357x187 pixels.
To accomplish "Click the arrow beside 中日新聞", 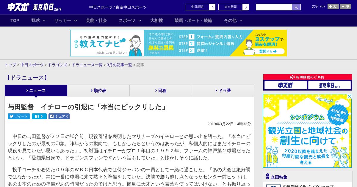I will [x=212, y=7].
